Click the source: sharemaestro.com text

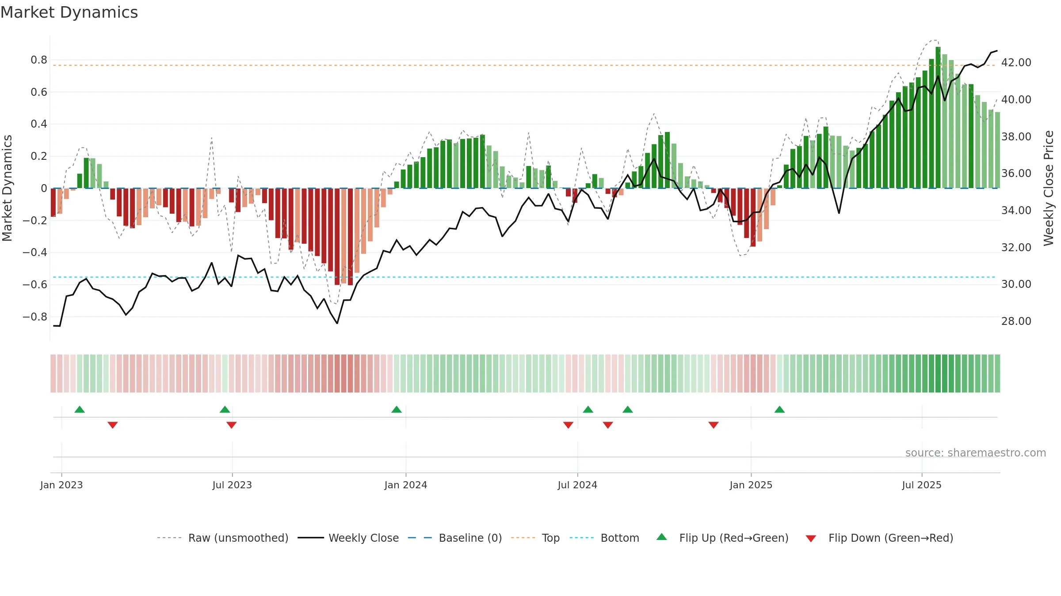click(x=976, y=453)
